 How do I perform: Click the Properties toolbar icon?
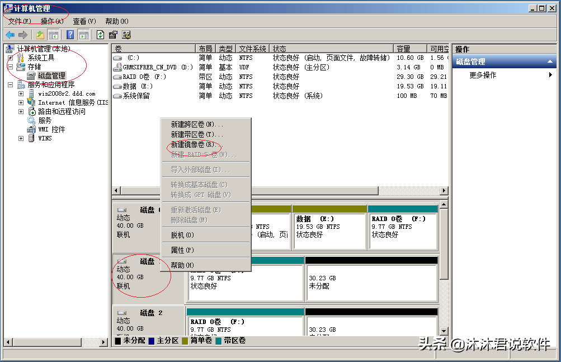pos(113,35)
